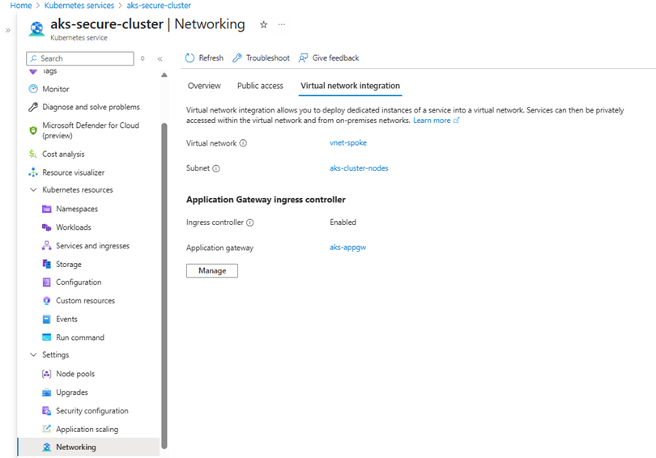
Task: Go to Home in breadcrumb
Action: (x=21, y=6)
